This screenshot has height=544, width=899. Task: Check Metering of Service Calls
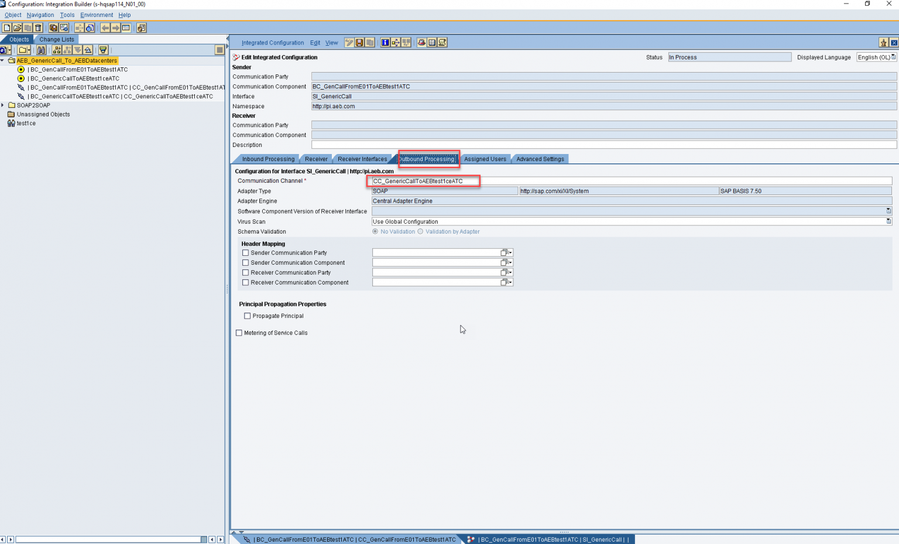pos(239,333)
